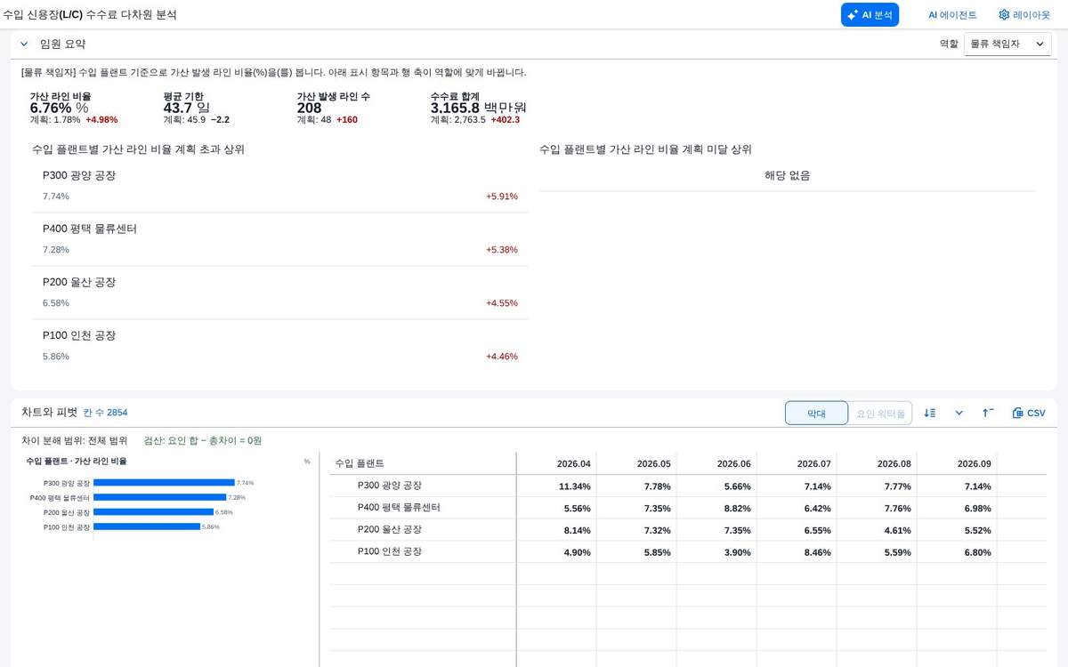The image size is (1068, 667).
Task: Click the 수입 플랜트 · 가산 라인 비율 chart title
Action: point(77,462)
